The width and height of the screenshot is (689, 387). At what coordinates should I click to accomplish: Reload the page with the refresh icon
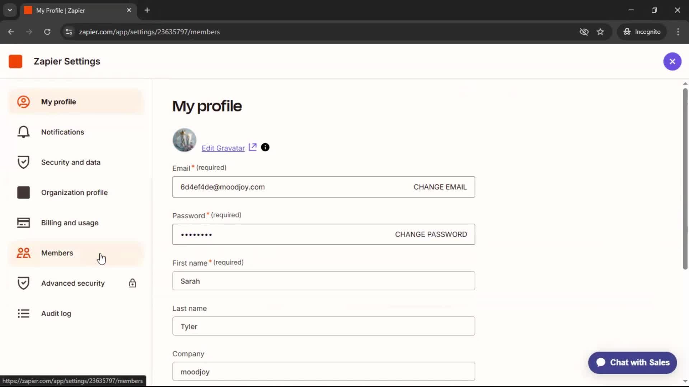coord(47,32)
